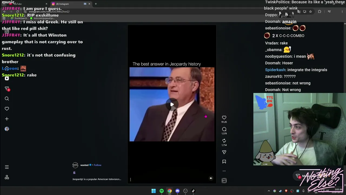Open the wasted profile name
The image size is (346, 195).
tap(84, 165)
